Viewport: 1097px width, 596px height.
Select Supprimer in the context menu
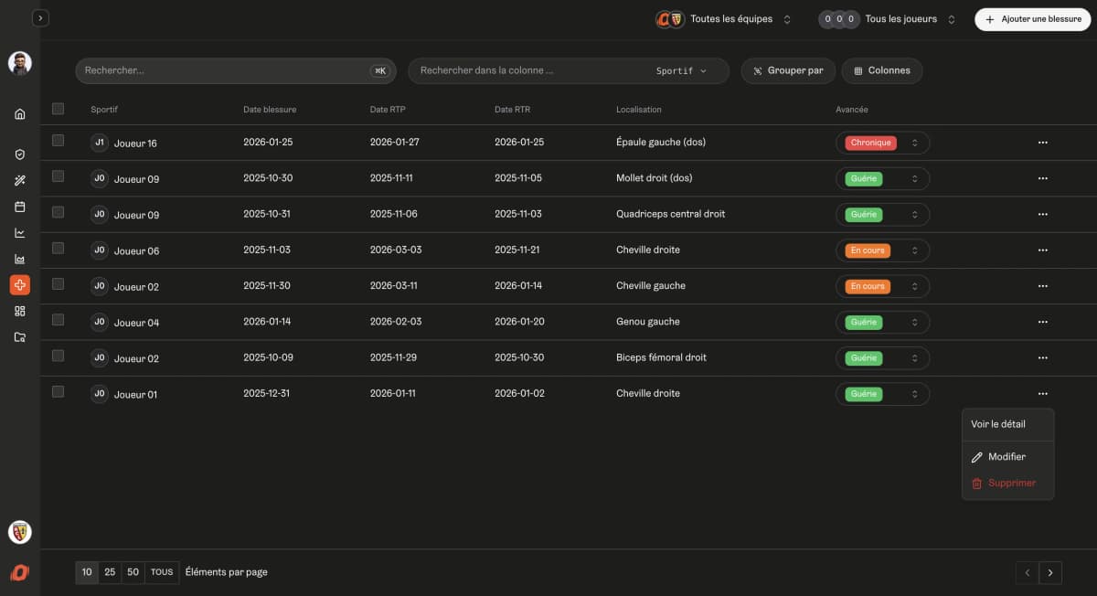click(x=1011, y=483)
